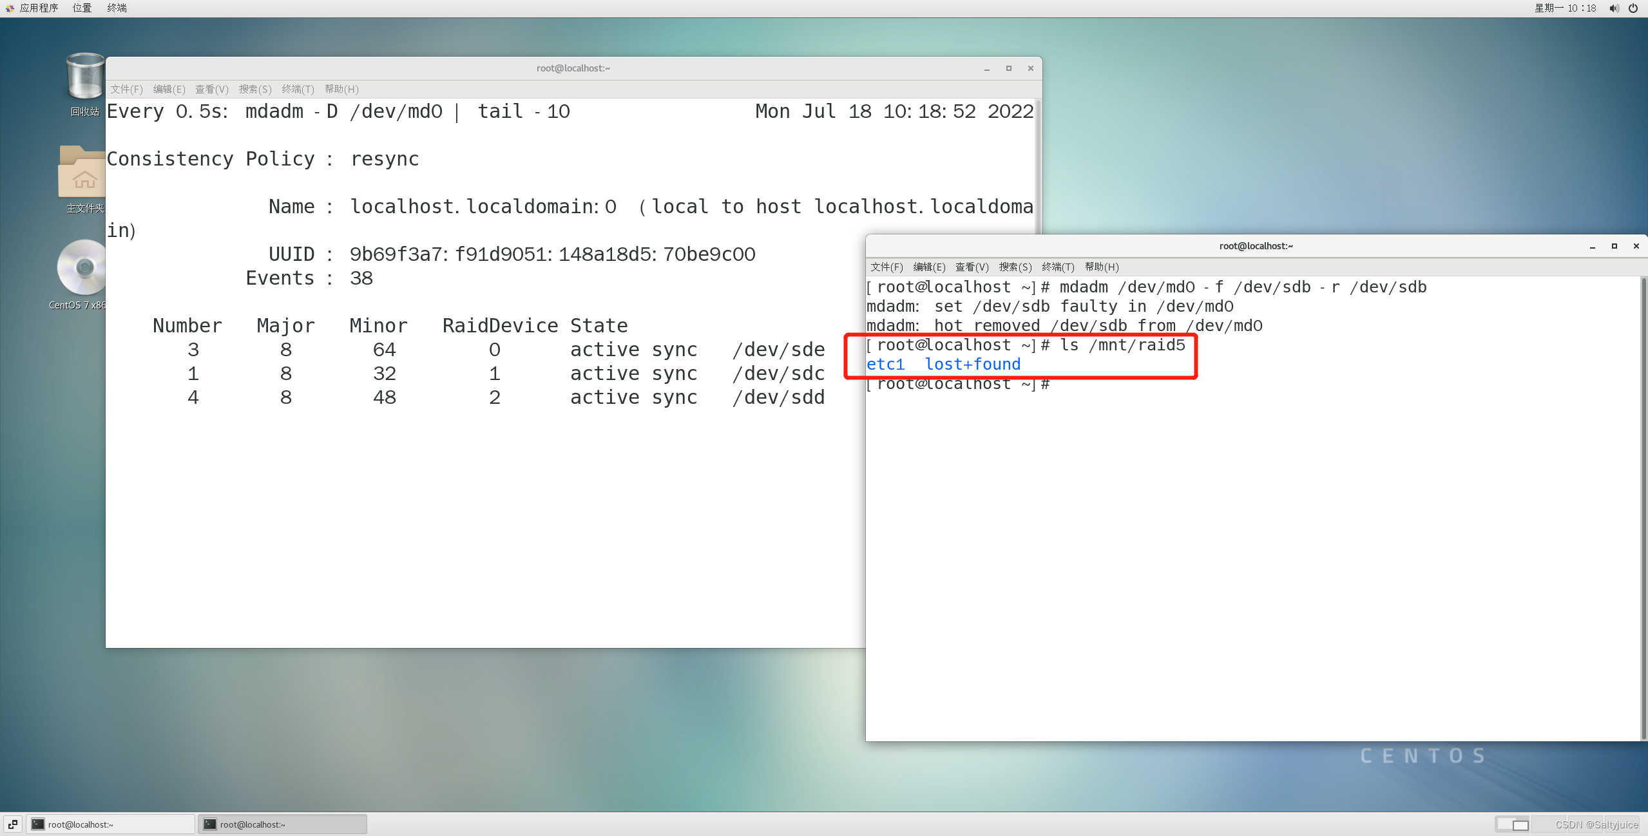Click the Events value 38
Image resolution: width=1648 pixels, height=836 pixels.
pyautogui.click(x=361, y=278)
